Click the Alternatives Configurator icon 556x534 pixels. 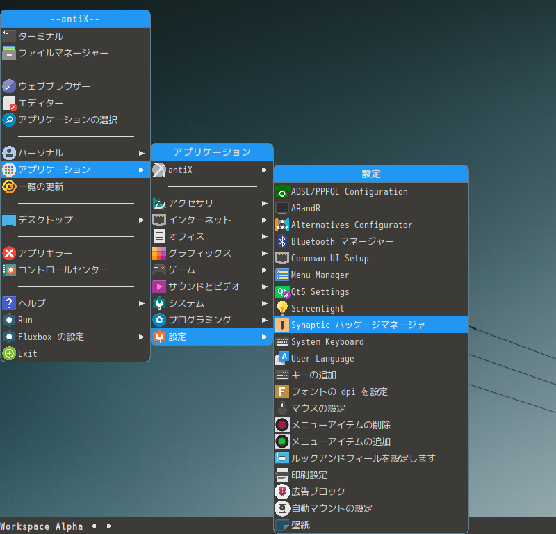[282, 225]
